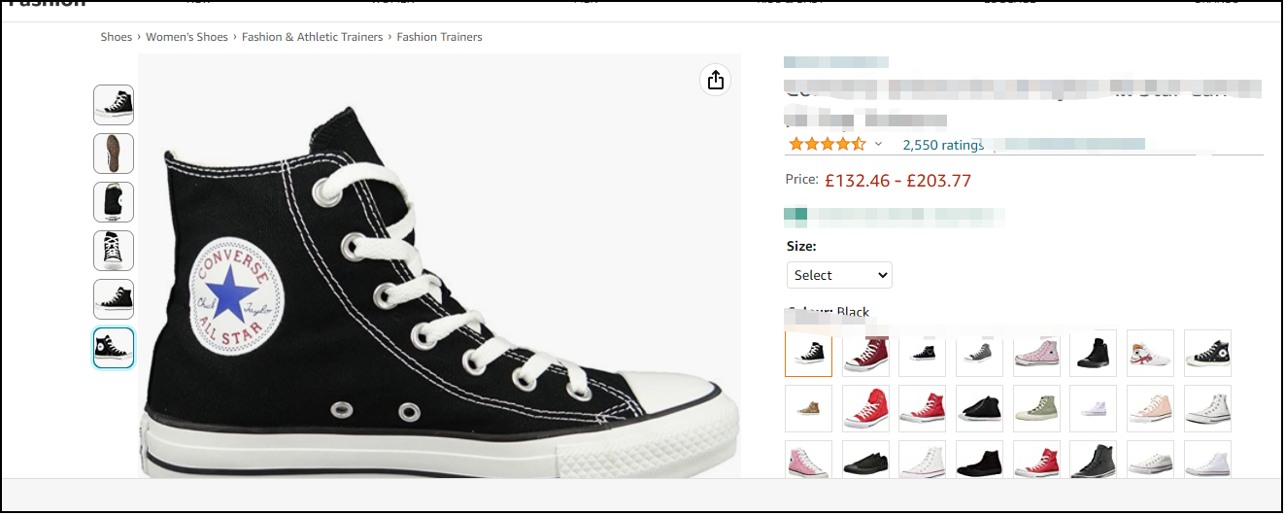
Task: Choose the leopard print shoe swatch
Action: pyautogui.click(x=808, y=409)
